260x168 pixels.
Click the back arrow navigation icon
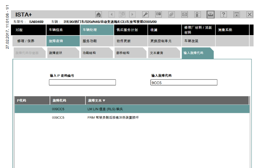111,14
